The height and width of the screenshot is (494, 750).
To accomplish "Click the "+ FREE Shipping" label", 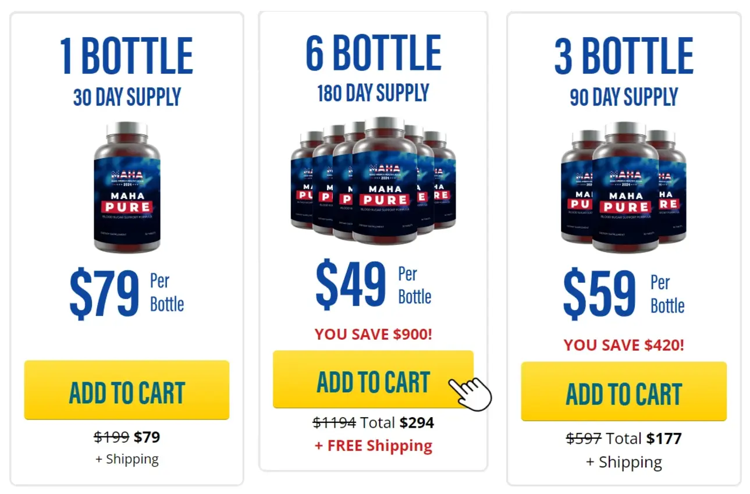I will coord(373,446).
